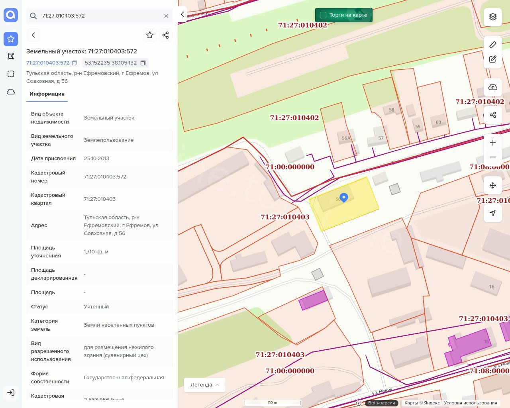
Task: Zoom out on the map
Action: tap(493, 157)
